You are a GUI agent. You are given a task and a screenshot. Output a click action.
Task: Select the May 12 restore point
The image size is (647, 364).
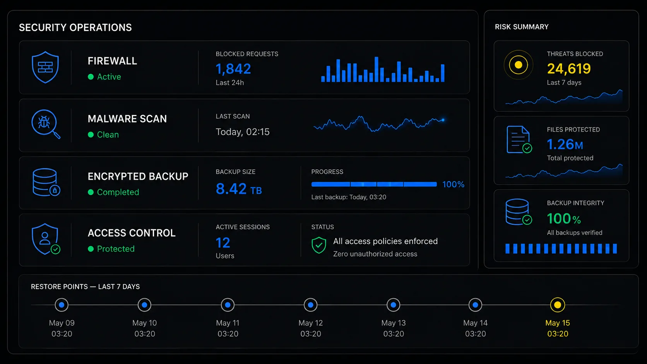click(310, 305)
